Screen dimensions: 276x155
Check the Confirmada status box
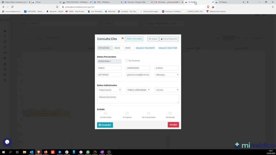click(x=105, y=113)
